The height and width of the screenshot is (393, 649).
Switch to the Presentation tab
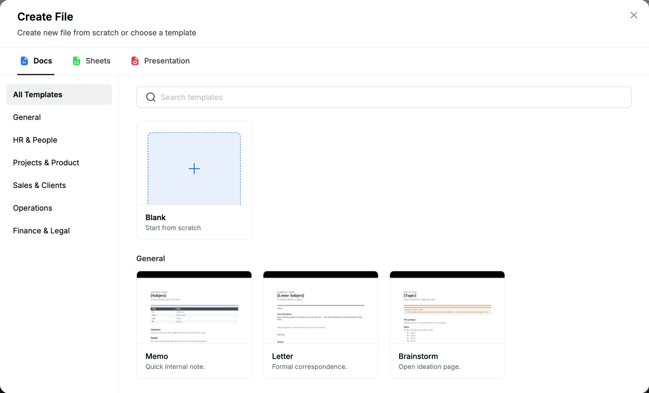[160, 61]
